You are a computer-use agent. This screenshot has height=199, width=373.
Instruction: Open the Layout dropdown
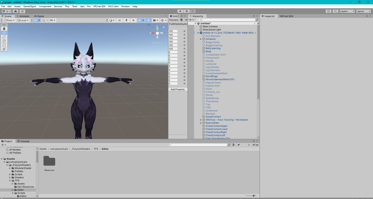[x=363, y=11]
